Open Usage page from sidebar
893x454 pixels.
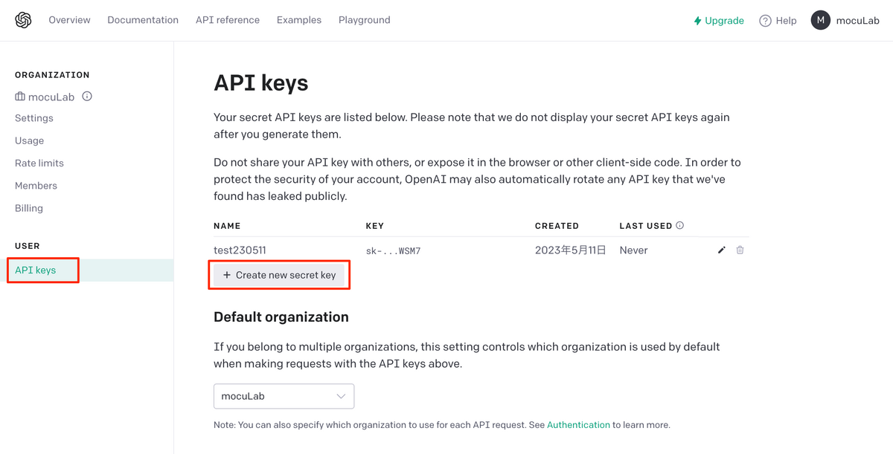coord(29,140)
